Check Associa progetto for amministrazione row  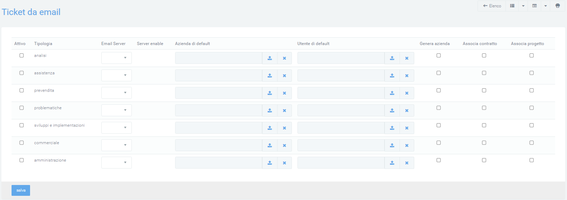click(x=532, y=160)
